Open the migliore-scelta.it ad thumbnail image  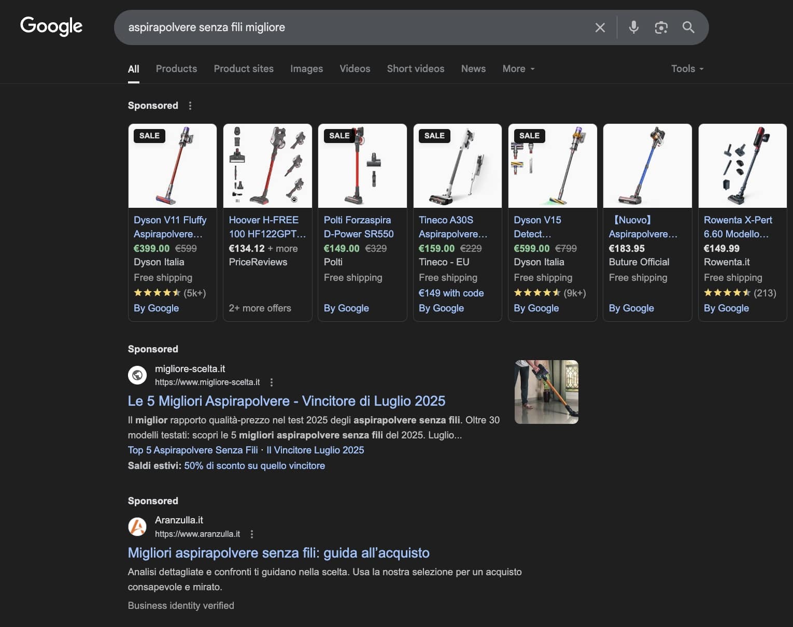[546, 392]
